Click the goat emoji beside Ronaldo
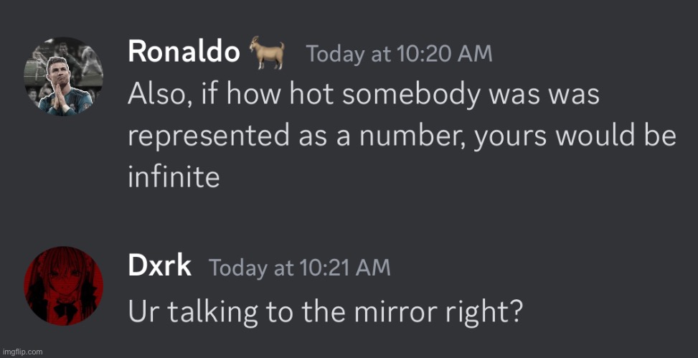This screenshot has height=358, width=698. click(x=267, y=52)
